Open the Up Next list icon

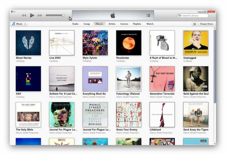(x=148, y=15)
